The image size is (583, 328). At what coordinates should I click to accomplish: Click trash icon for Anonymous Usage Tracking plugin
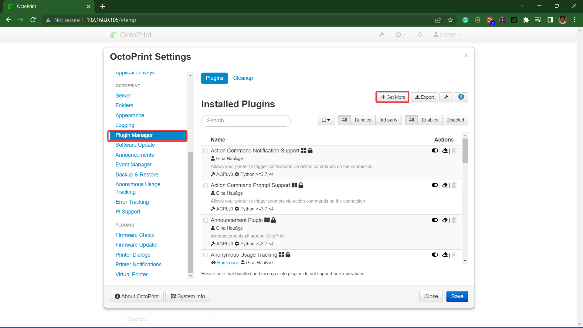(x=454, y=255)
